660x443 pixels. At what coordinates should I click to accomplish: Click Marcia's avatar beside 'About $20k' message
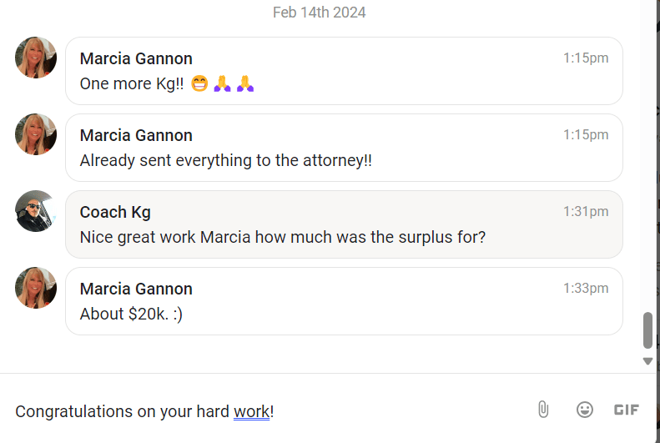click(36, 289)
